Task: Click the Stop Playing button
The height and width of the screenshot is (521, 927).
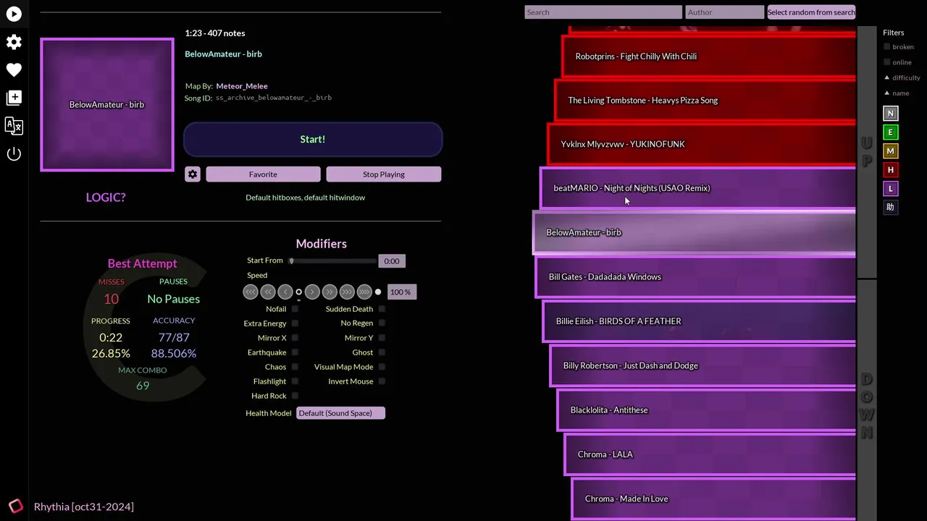Action: [x=384, y=174]
